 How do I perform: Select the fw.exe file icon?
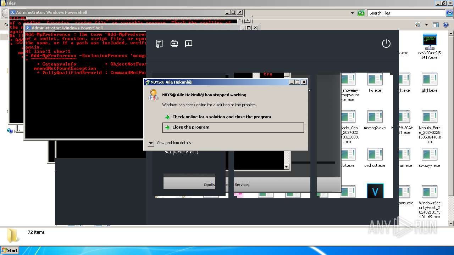click(375, 80)
